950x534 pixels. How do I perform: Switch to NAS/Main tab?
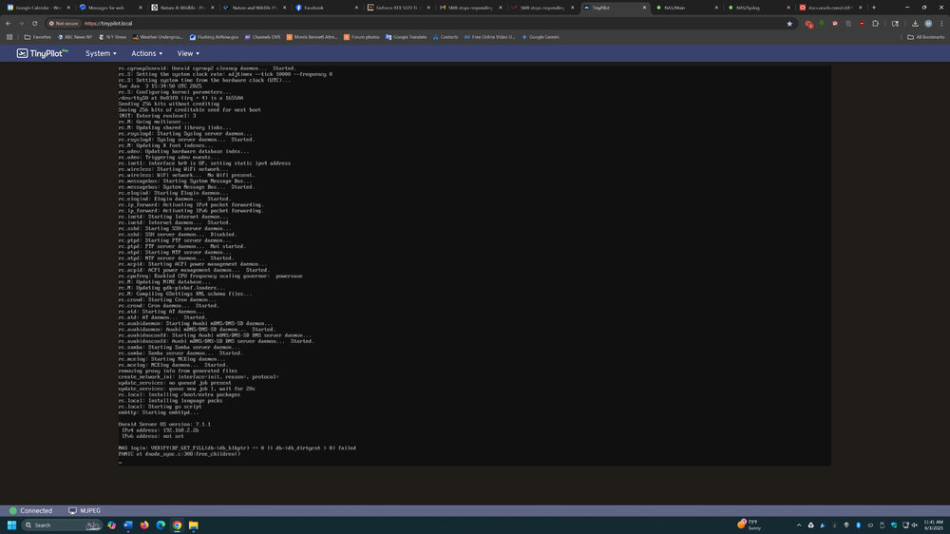[685, 8]
